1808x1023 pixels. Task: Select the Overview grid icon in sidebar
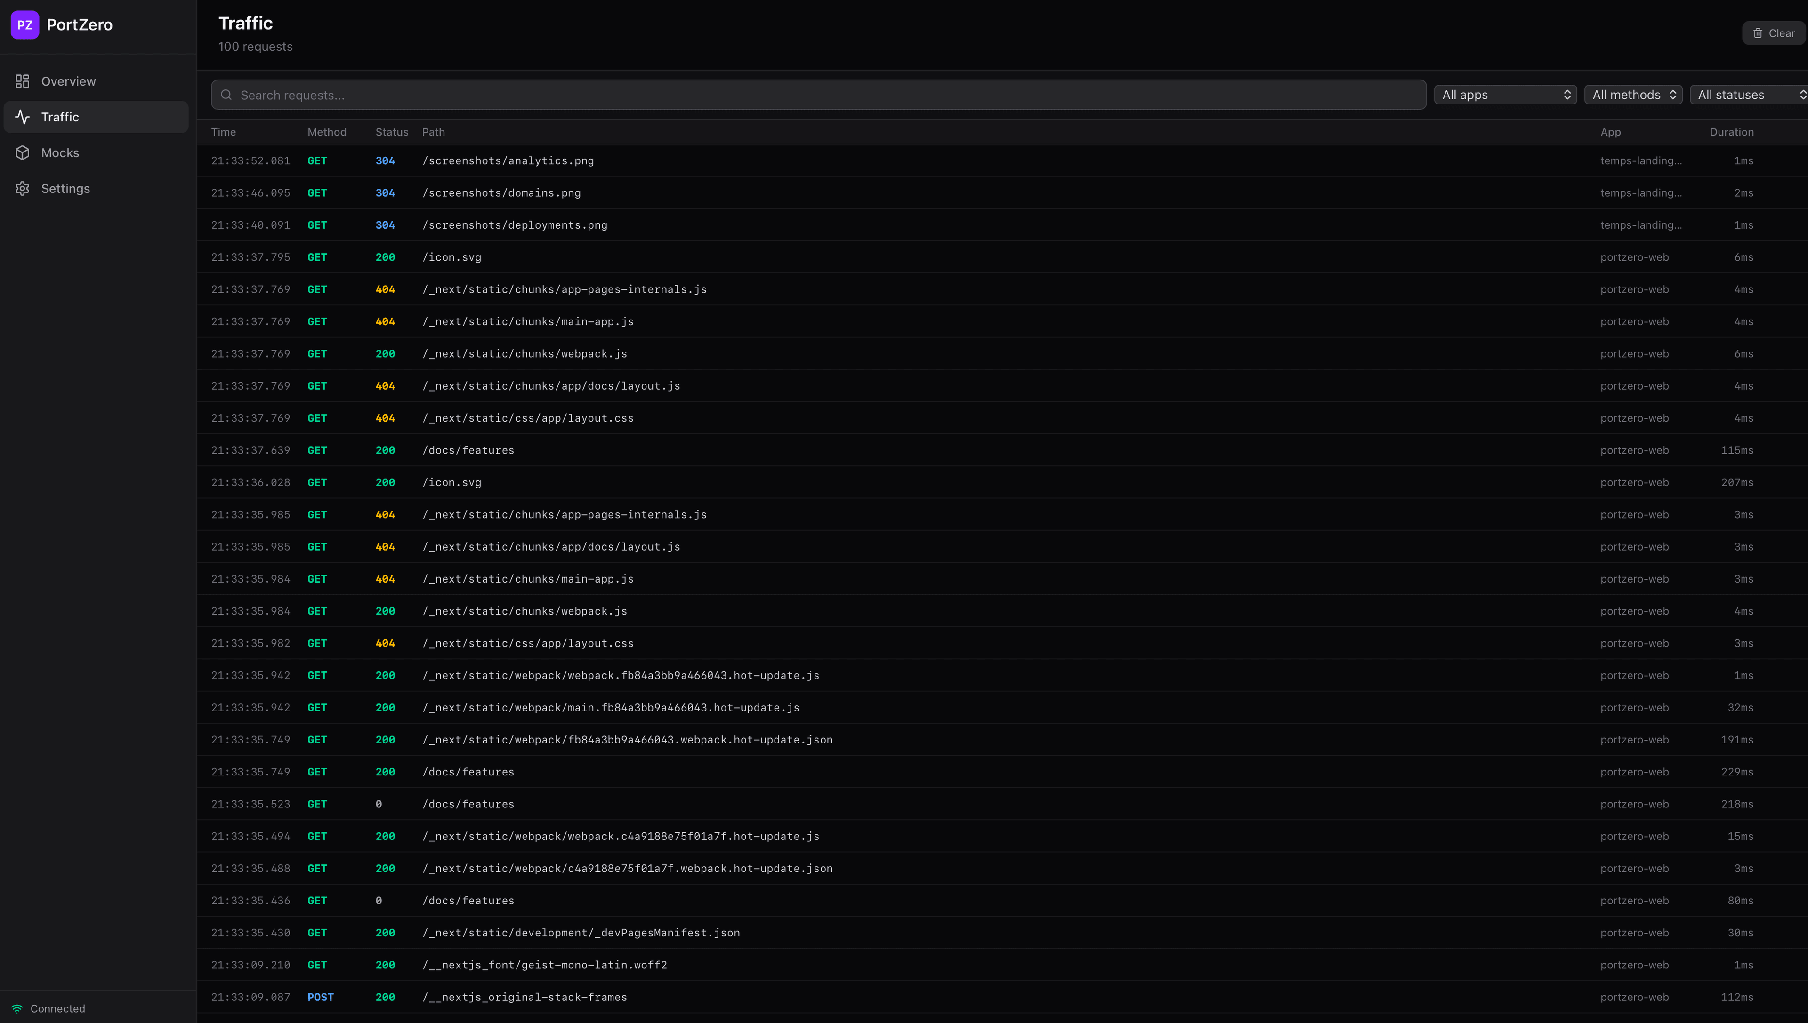[22, 81]
